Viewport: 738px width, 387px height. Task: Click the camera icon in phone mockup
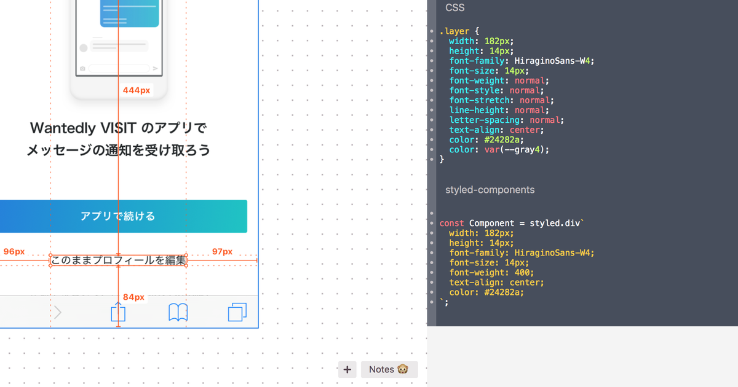[83, 69]
